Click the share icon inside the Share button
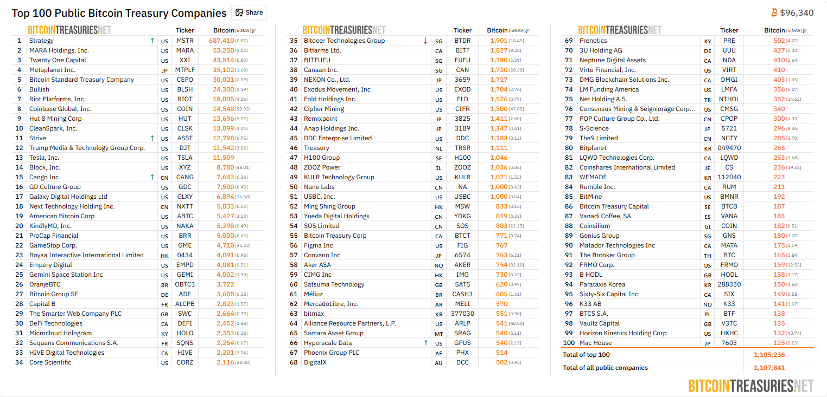 pyautogui.click(x=238, y=12)
